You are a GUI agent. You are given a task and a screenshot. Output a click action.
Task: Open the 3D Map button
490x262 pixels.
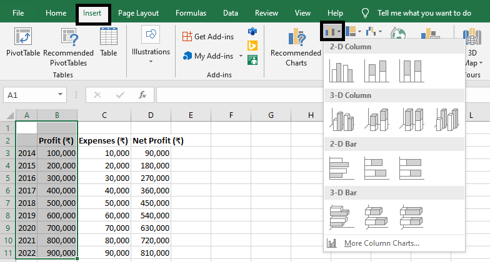click(x=472, y=47)
